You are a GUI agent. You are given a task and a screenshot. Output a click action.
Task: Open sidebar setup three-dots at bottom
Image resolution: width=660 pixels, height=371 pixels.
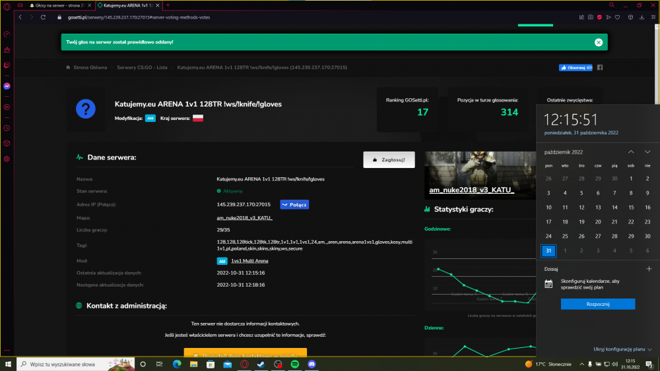pos(7,350)
